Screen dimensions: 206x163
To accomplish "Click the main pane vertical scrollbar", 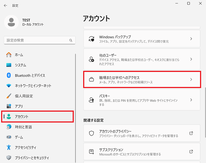I will [205, 112].
